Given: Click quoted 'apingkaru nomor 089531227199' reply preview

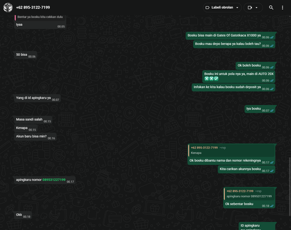Looking at the screenshot, I should click(249, 194).
